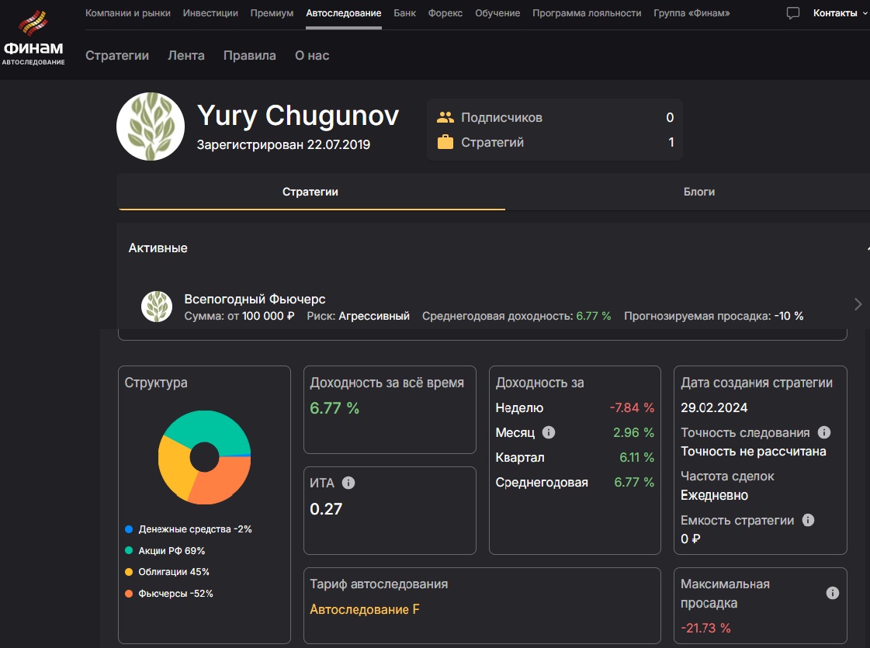Click the Yury Chugunov name heading
The image size is (870, 648).
point(298,116)
